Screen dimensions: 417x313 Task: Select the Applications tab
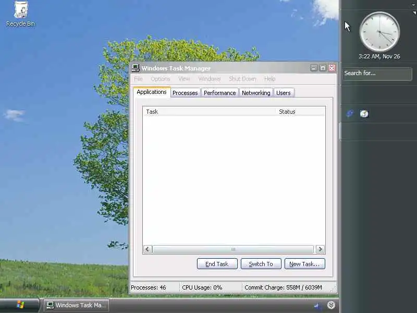[x=152, y=92]
